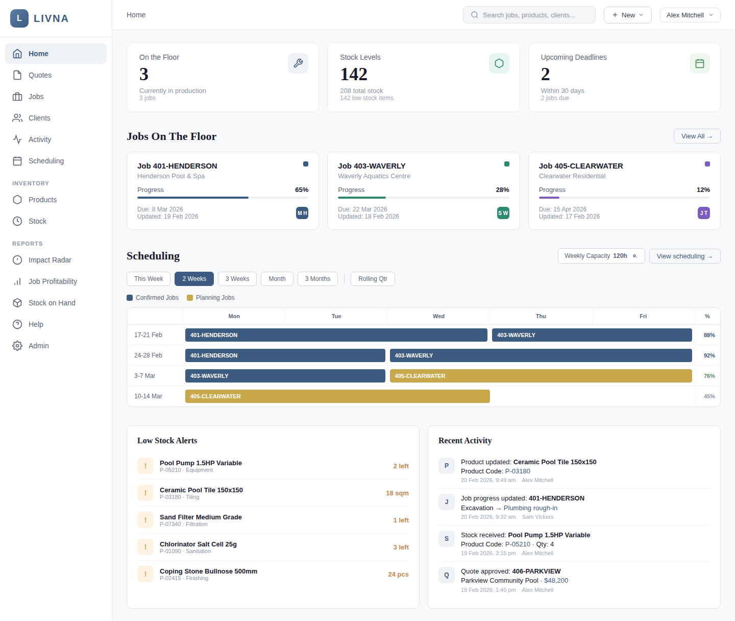Go to Quotes in the sidebar

pyautogui.click(x=40, y=75)
